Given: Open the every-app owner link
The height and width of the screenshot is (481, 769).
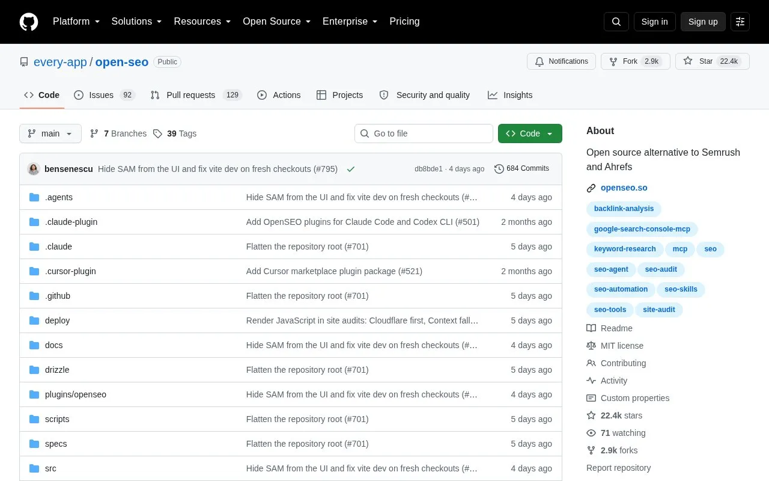Looking at the screenshot, I should [60, 62].
